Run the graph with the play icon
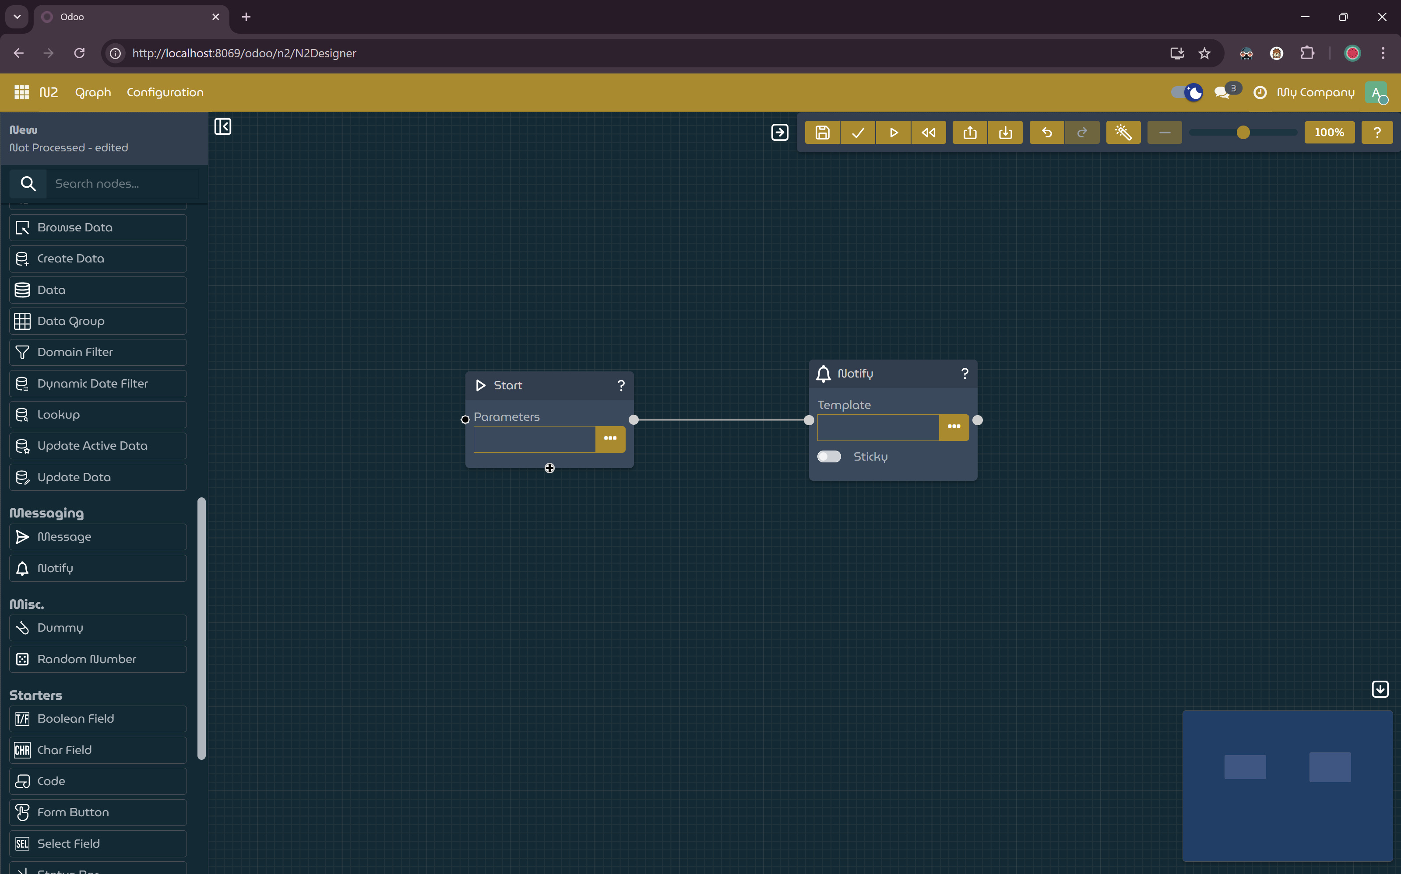The height and width of the screenshot is (874, 1401). click(893, 133)
